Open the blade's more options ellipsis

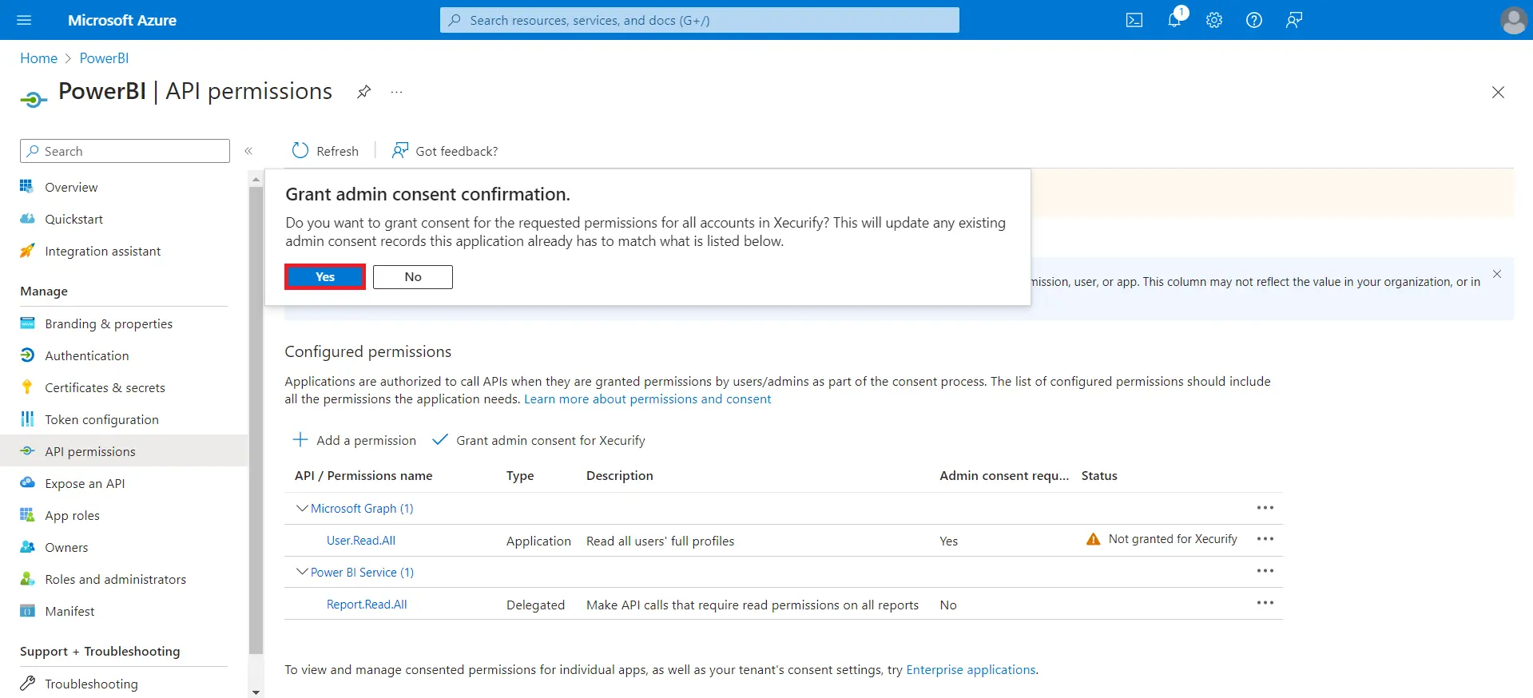[396, 92]
